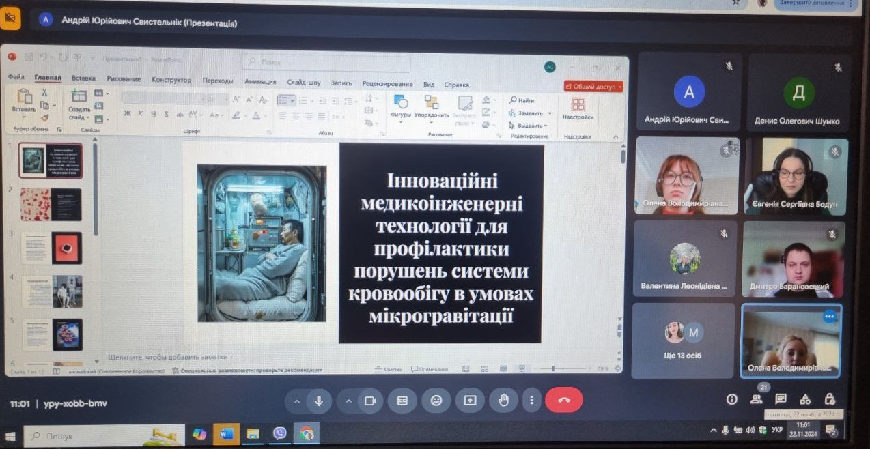Open the meeting details info icon
The image size is (870, 449).
[731, 399]
